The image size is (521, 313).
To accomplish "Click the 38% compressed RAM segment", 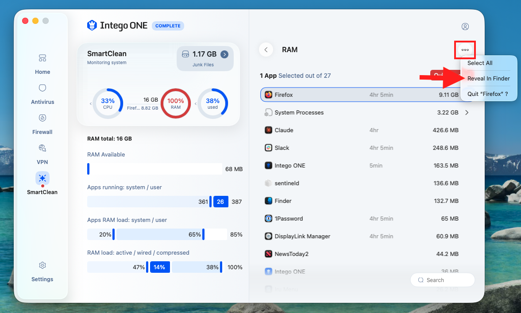I will 197,267.
